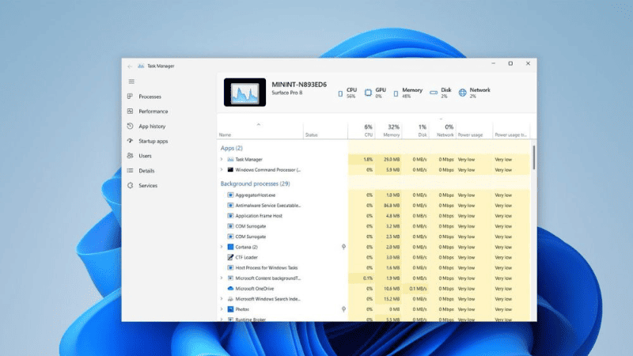Click the Network globe icon in header
The width and height of the screenshot is (633, 356).
[462, 93]
